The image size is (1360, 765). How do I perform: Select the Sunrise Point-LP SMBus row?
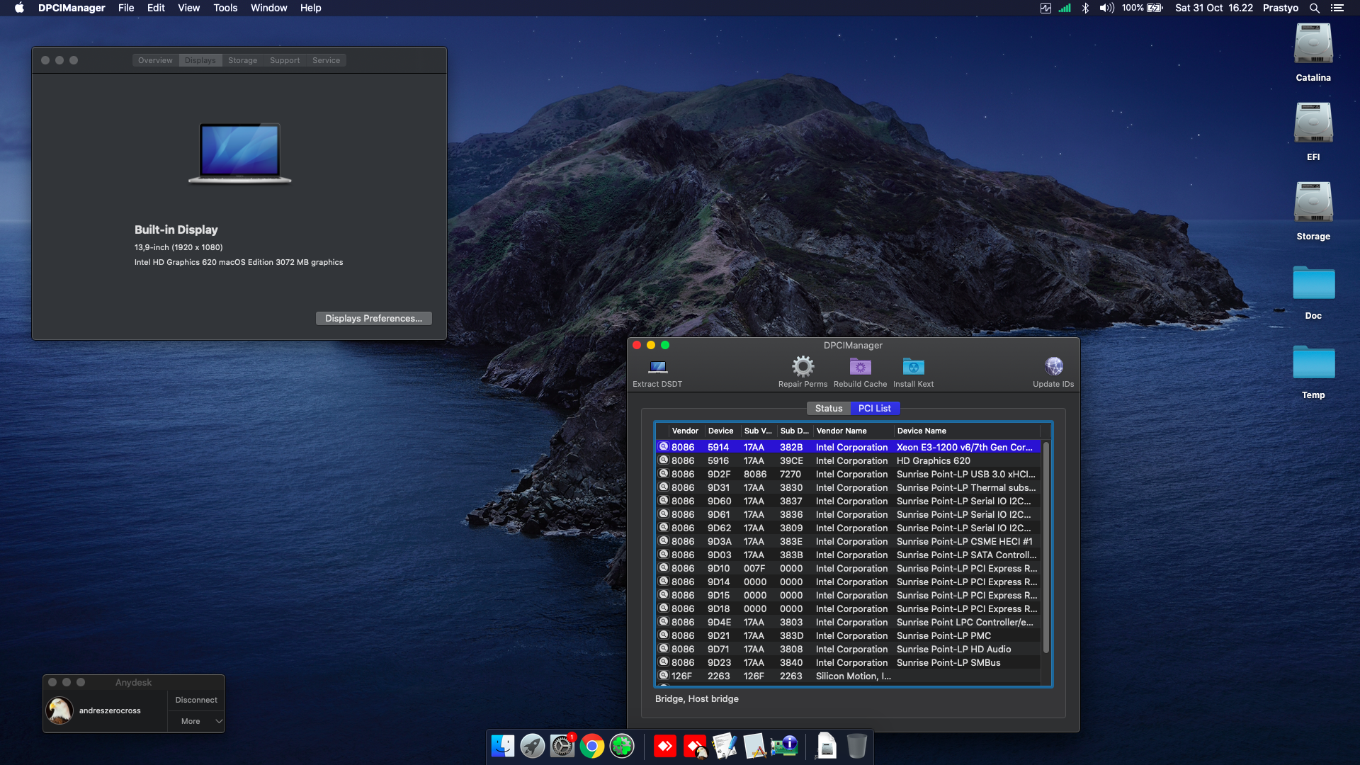click(x=848, y=662)
